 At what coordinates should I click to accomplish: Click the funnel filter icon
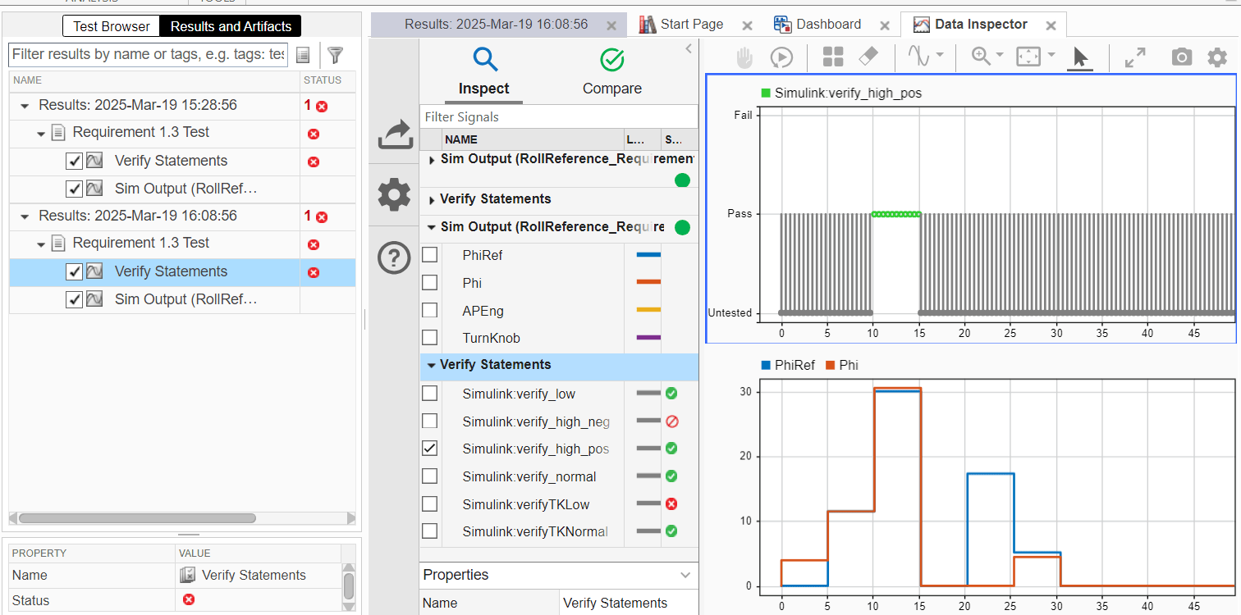pyautogui.click(x=335, y=55)
